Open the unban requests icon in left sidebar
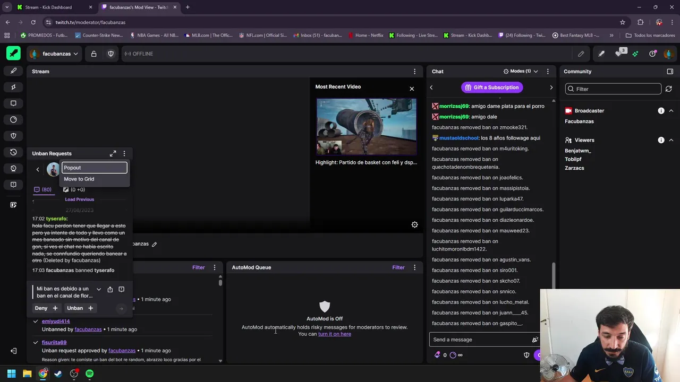 click(13, 152)
